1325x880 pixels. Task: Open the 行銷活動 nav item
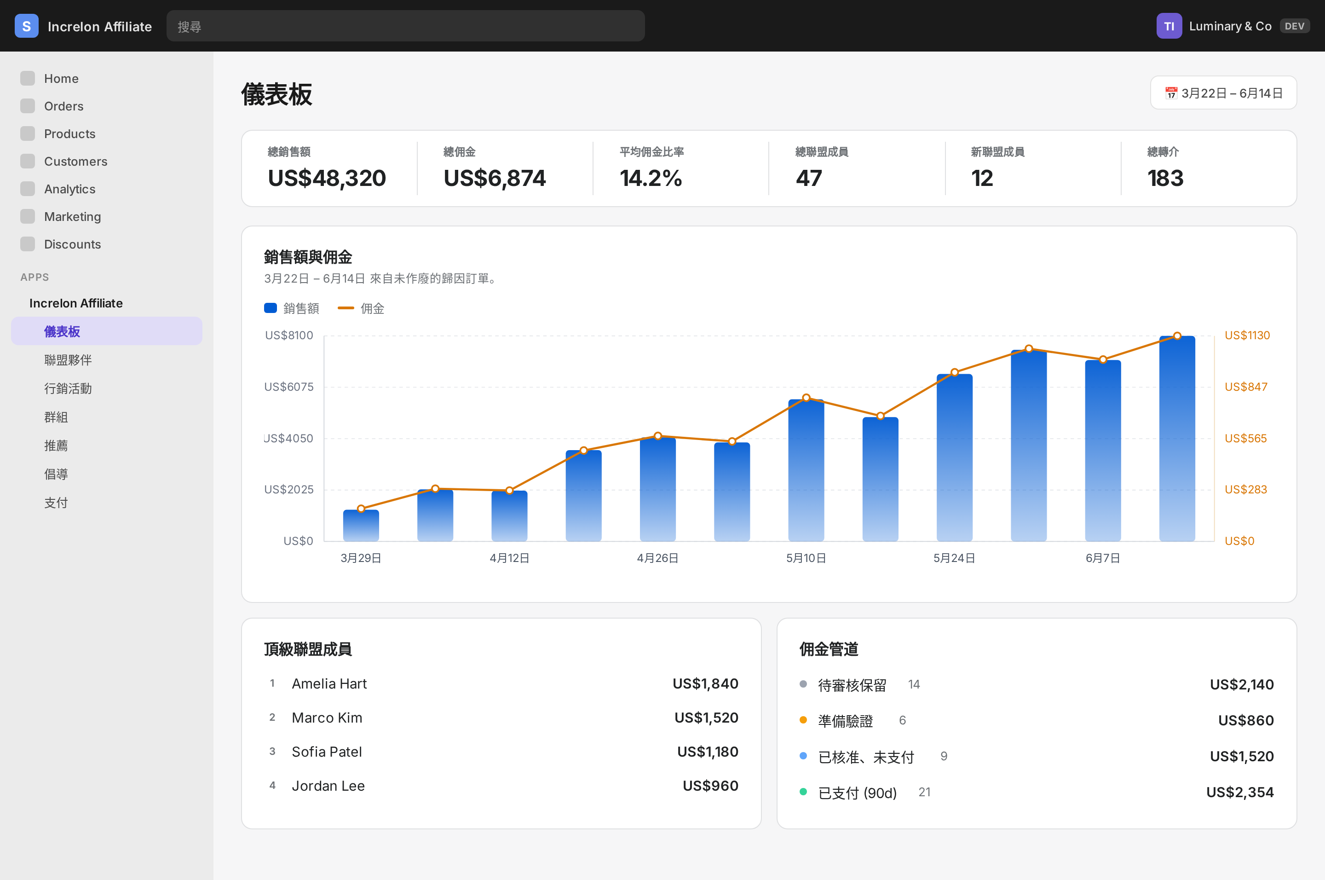(x=107, y=388)
